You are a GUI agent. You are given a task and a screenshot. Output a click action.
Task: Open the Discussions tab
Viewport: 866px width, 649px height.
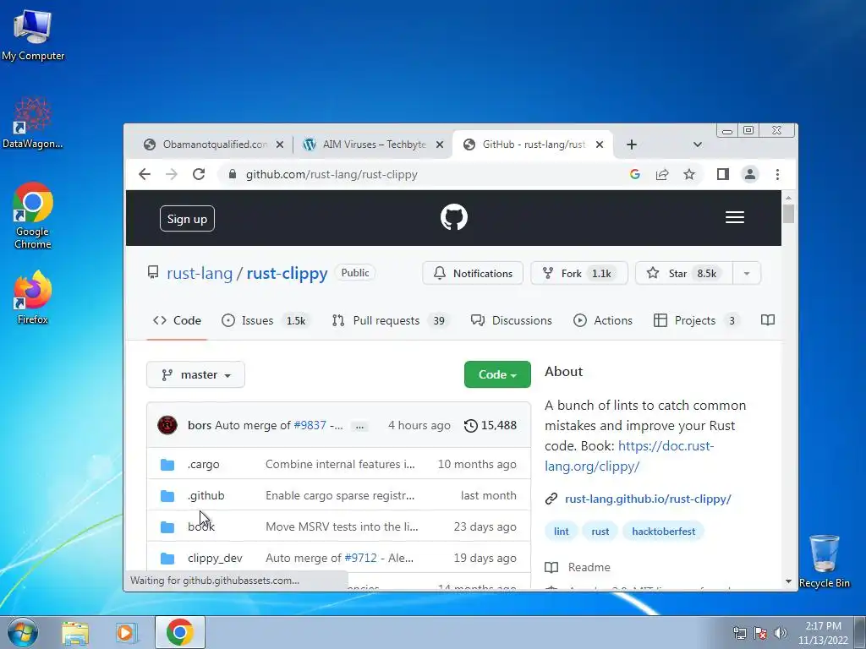click(x=511, y=320)
